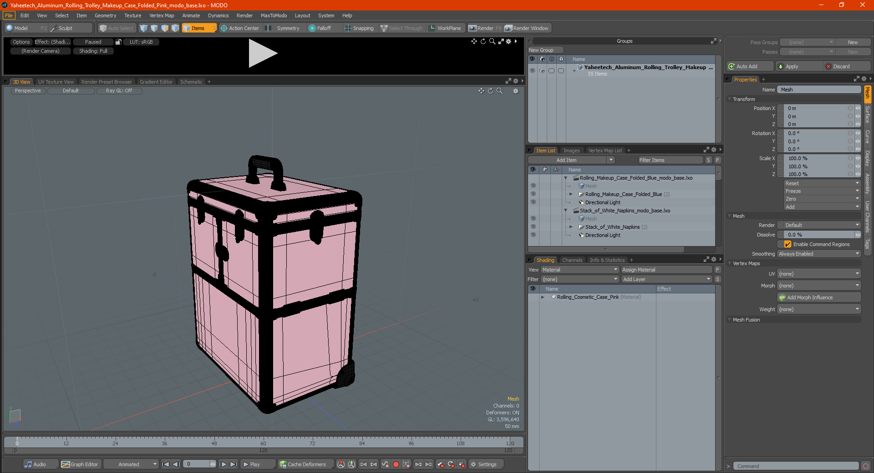This screenshot has width=874, height=473.
Task: Step to next frame
Action: (x=223, y=464)
